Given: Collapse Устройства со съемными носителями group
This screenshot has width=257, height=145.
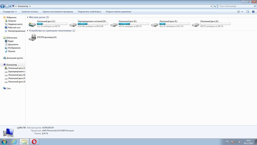Looking at the screenshot, I should 27,31.
